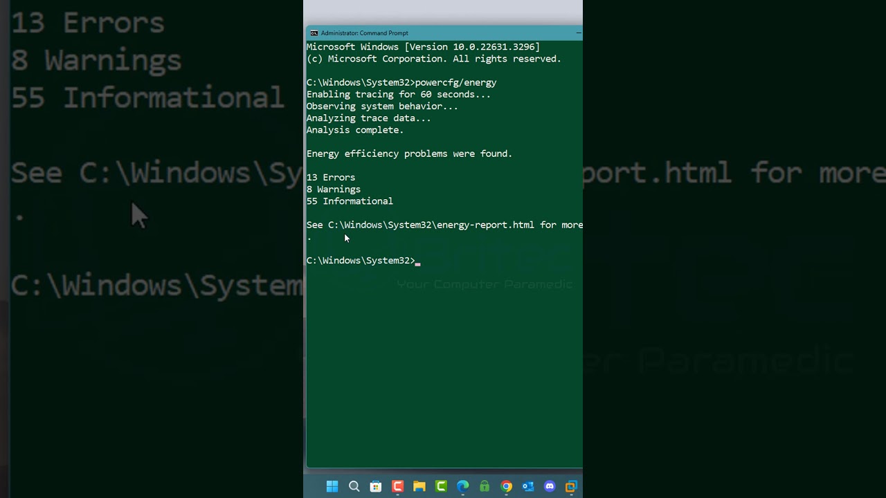
Task: Open the Windows Start menu
Action: (x=332, y=486)
